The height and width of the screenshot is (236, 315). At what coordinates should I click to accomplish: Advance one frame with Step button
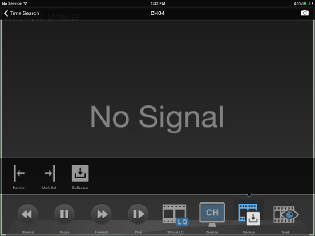[x=138, y=214]
